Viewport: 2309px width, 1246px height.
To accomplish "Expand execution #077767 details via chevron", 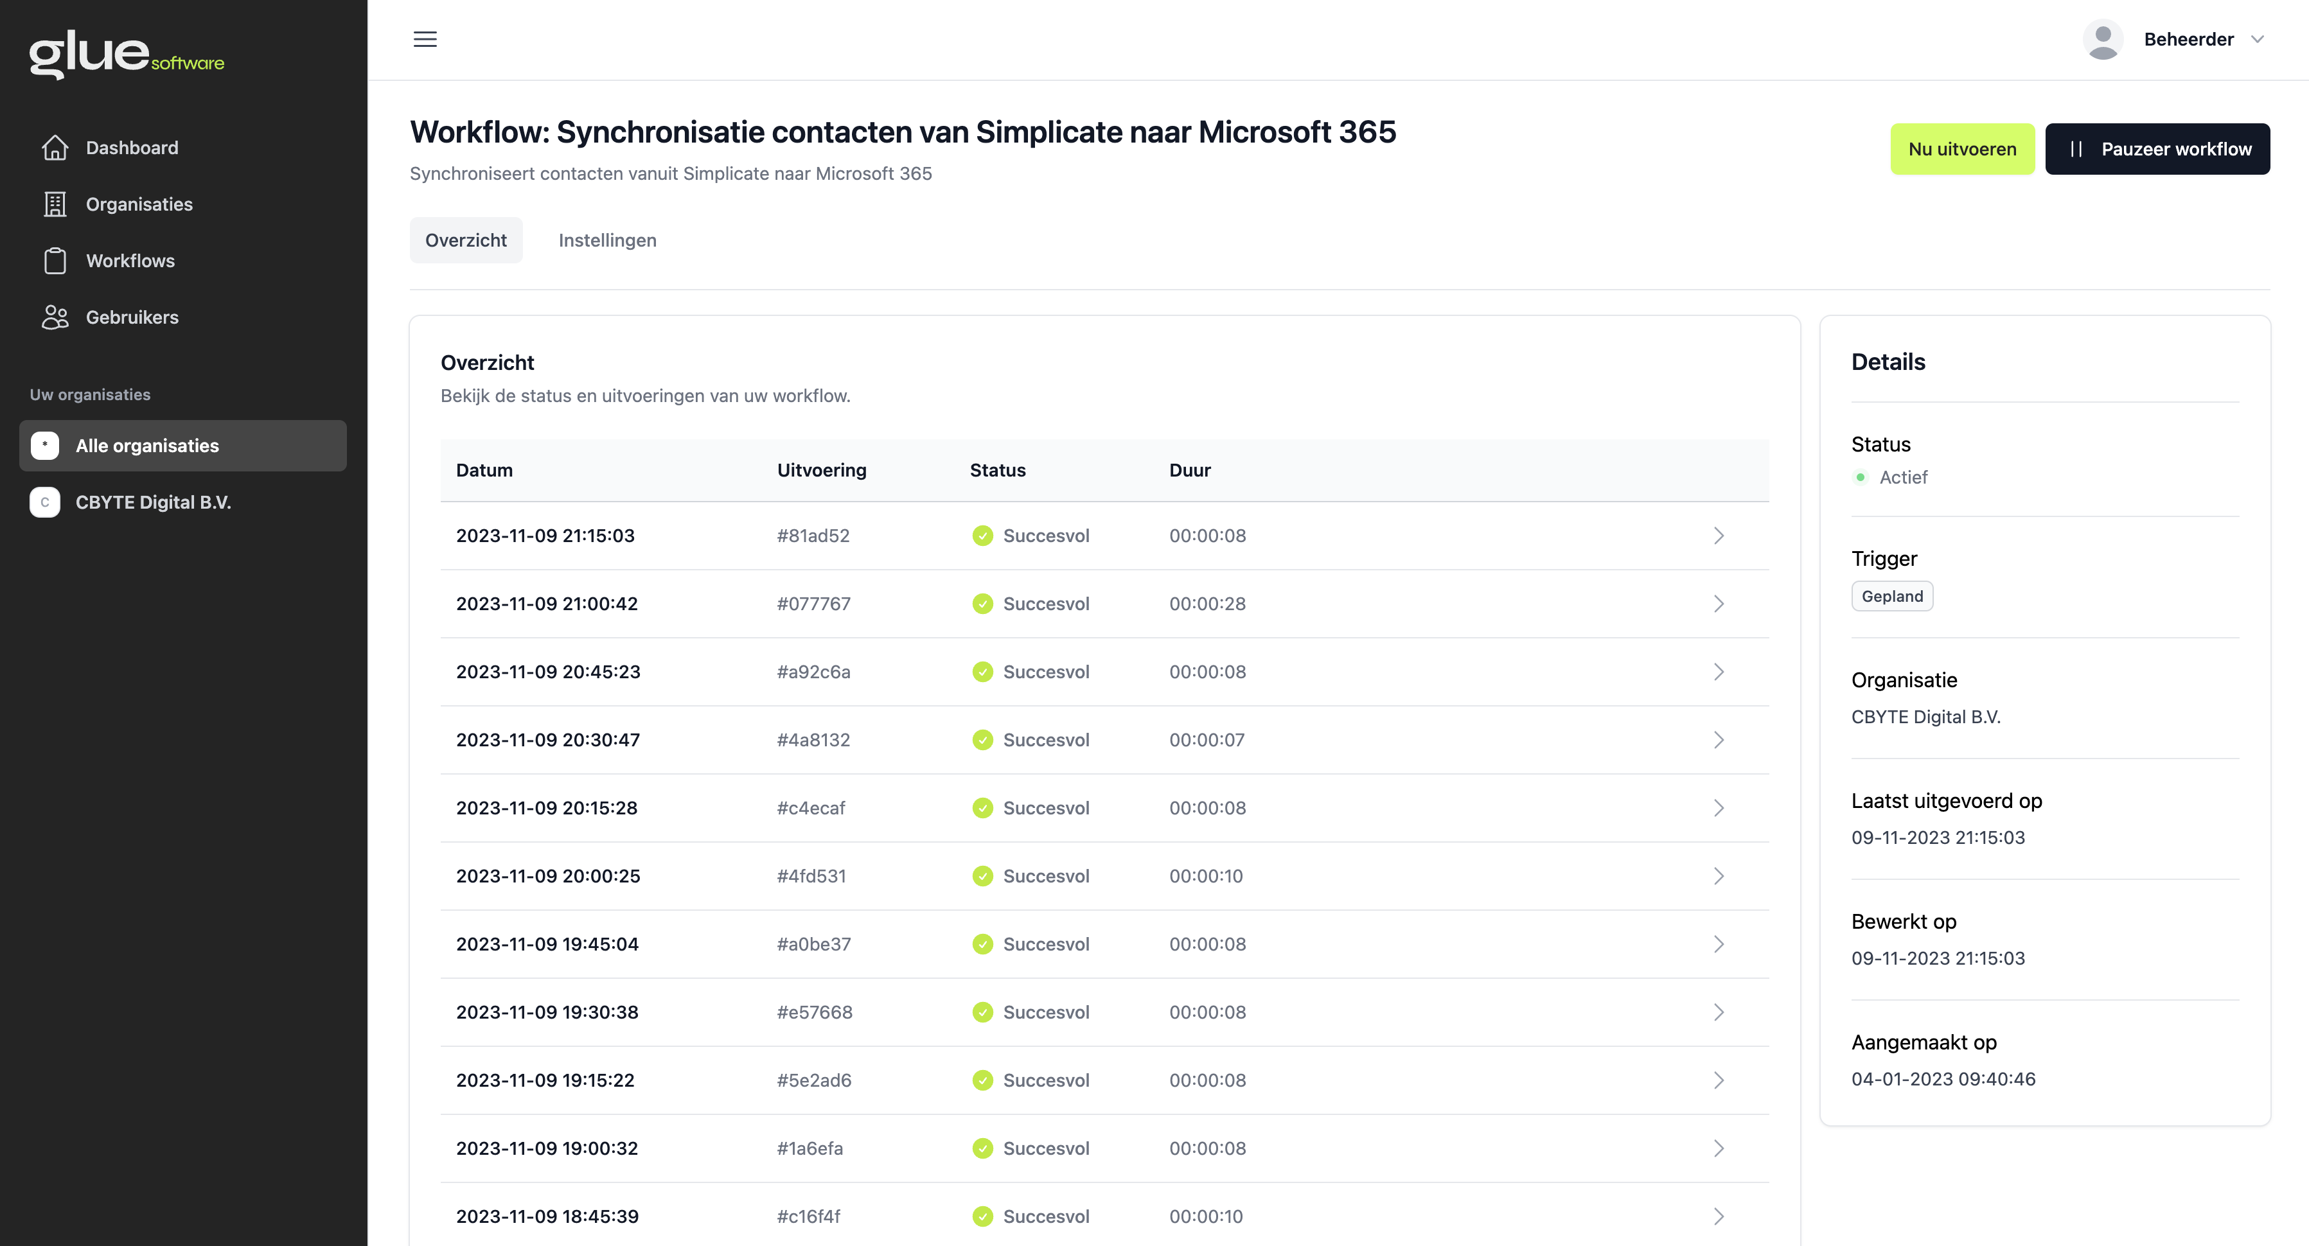I will (x=1719, y=603).
